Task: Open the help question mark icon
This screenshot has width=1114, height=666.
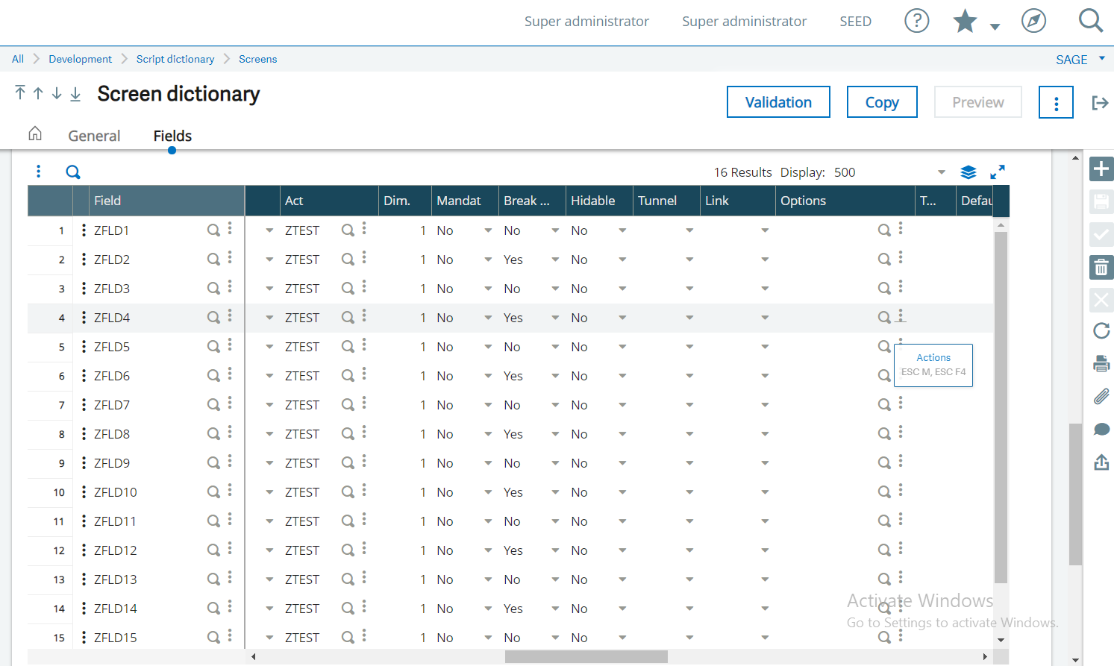Action: (916, 21)
